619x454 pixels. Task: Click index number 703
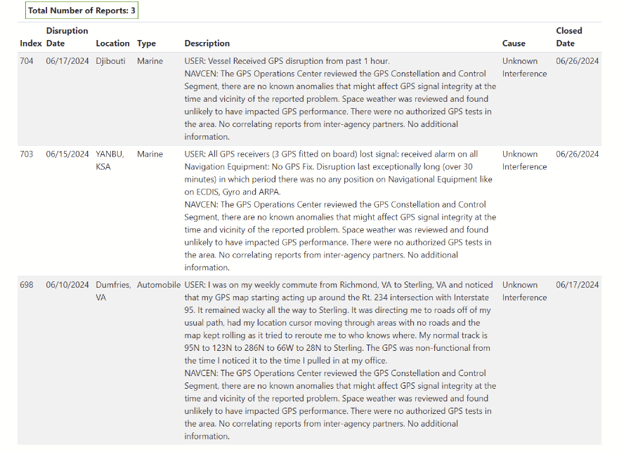click(x=27, y=154)
